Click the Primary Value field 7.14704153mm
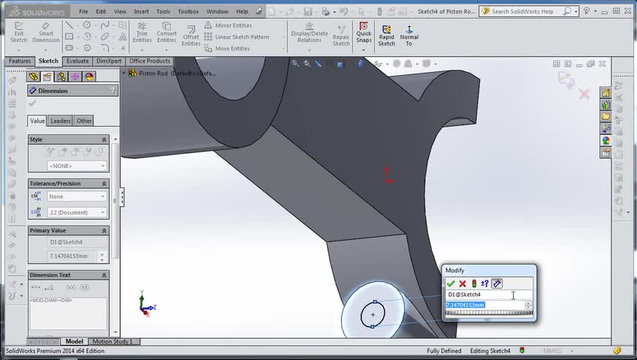 pos(72,256)
